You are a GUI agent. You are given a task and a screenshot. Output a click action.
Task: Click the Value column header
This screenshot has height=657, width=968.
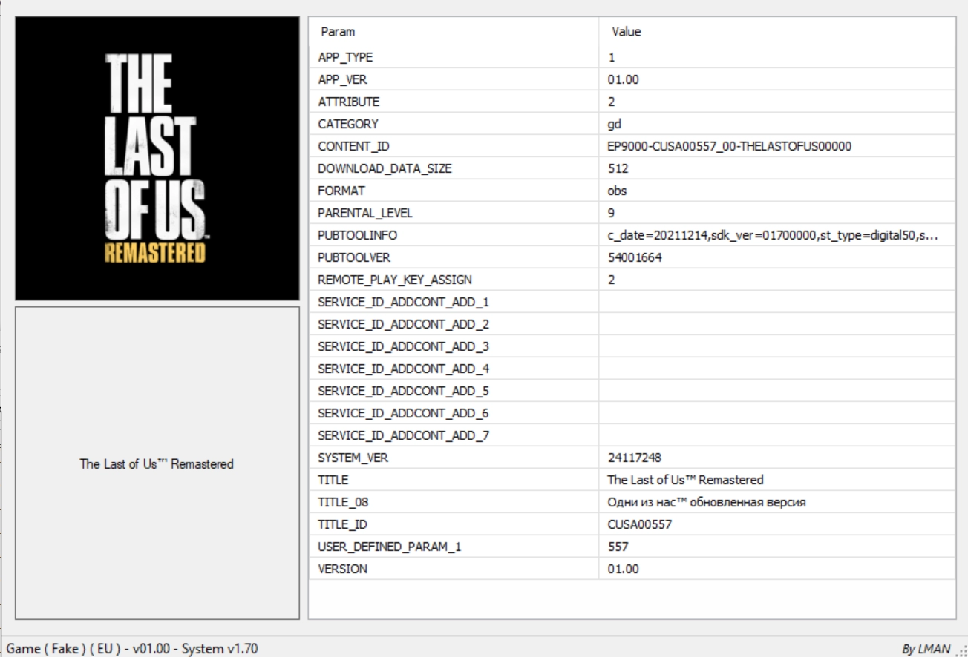pos(626,32)
